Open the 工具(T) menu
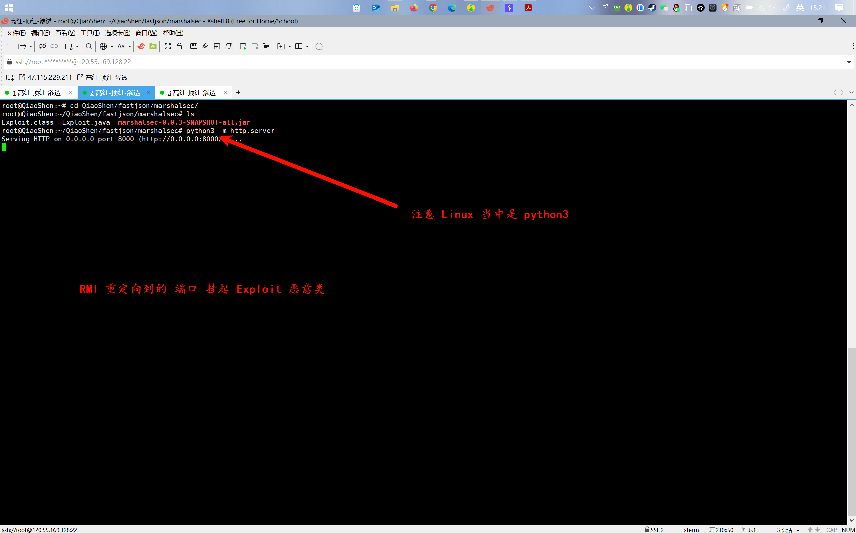The image size is (856, 533). 90,33
